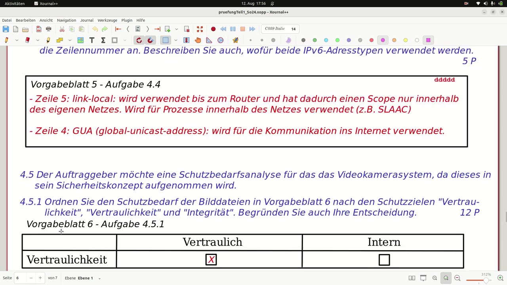Toggle paired pages view in status bar

click(x=412, y=278)
